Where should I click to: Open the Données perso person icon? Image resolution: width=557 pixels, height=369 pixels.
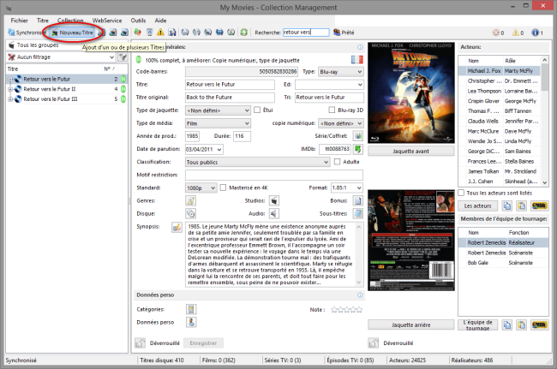coord(191,322)
